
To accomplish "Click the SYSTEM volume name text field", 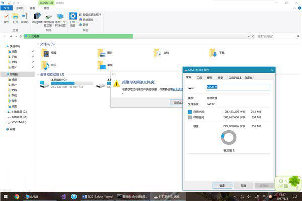I will (x=238, y=87).
